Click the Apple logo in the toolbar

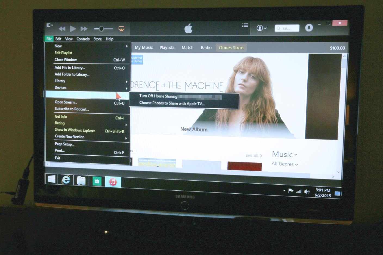point(188,28)
